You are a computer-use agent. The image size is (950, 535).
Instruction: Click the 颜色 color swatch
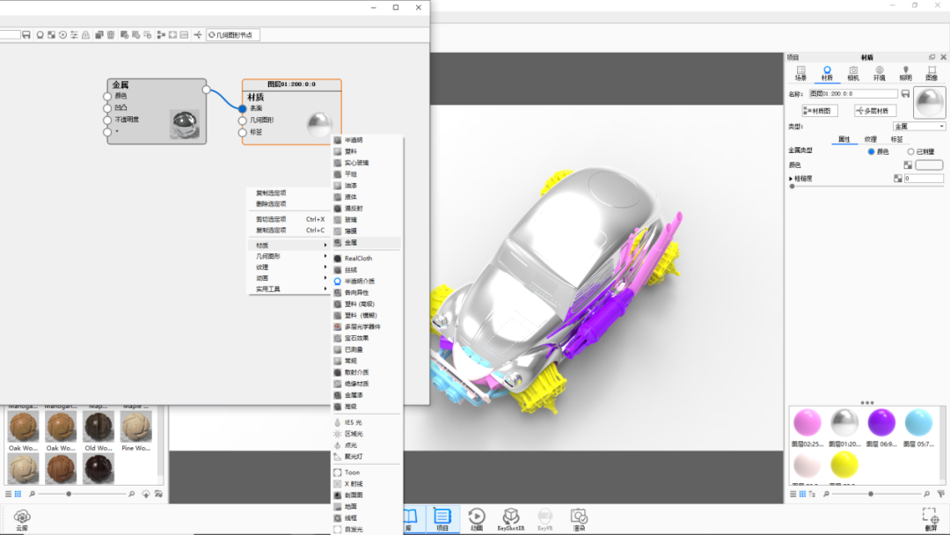(x=929, y=165)
